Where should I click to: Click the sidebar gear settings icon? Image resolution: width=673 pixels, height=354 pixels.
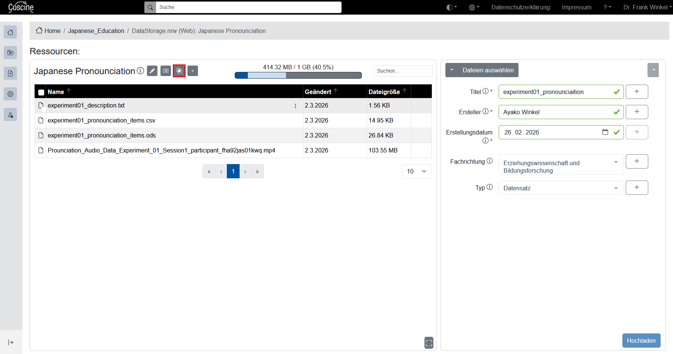pos(10,94)
